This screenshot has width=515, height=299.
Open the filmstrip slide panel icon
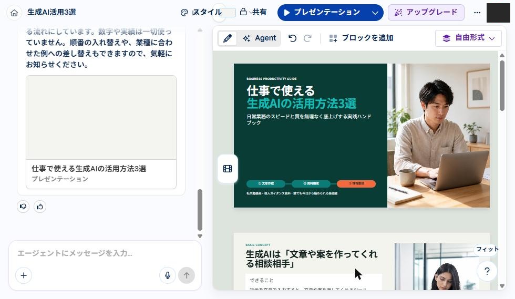pos(228,169)
